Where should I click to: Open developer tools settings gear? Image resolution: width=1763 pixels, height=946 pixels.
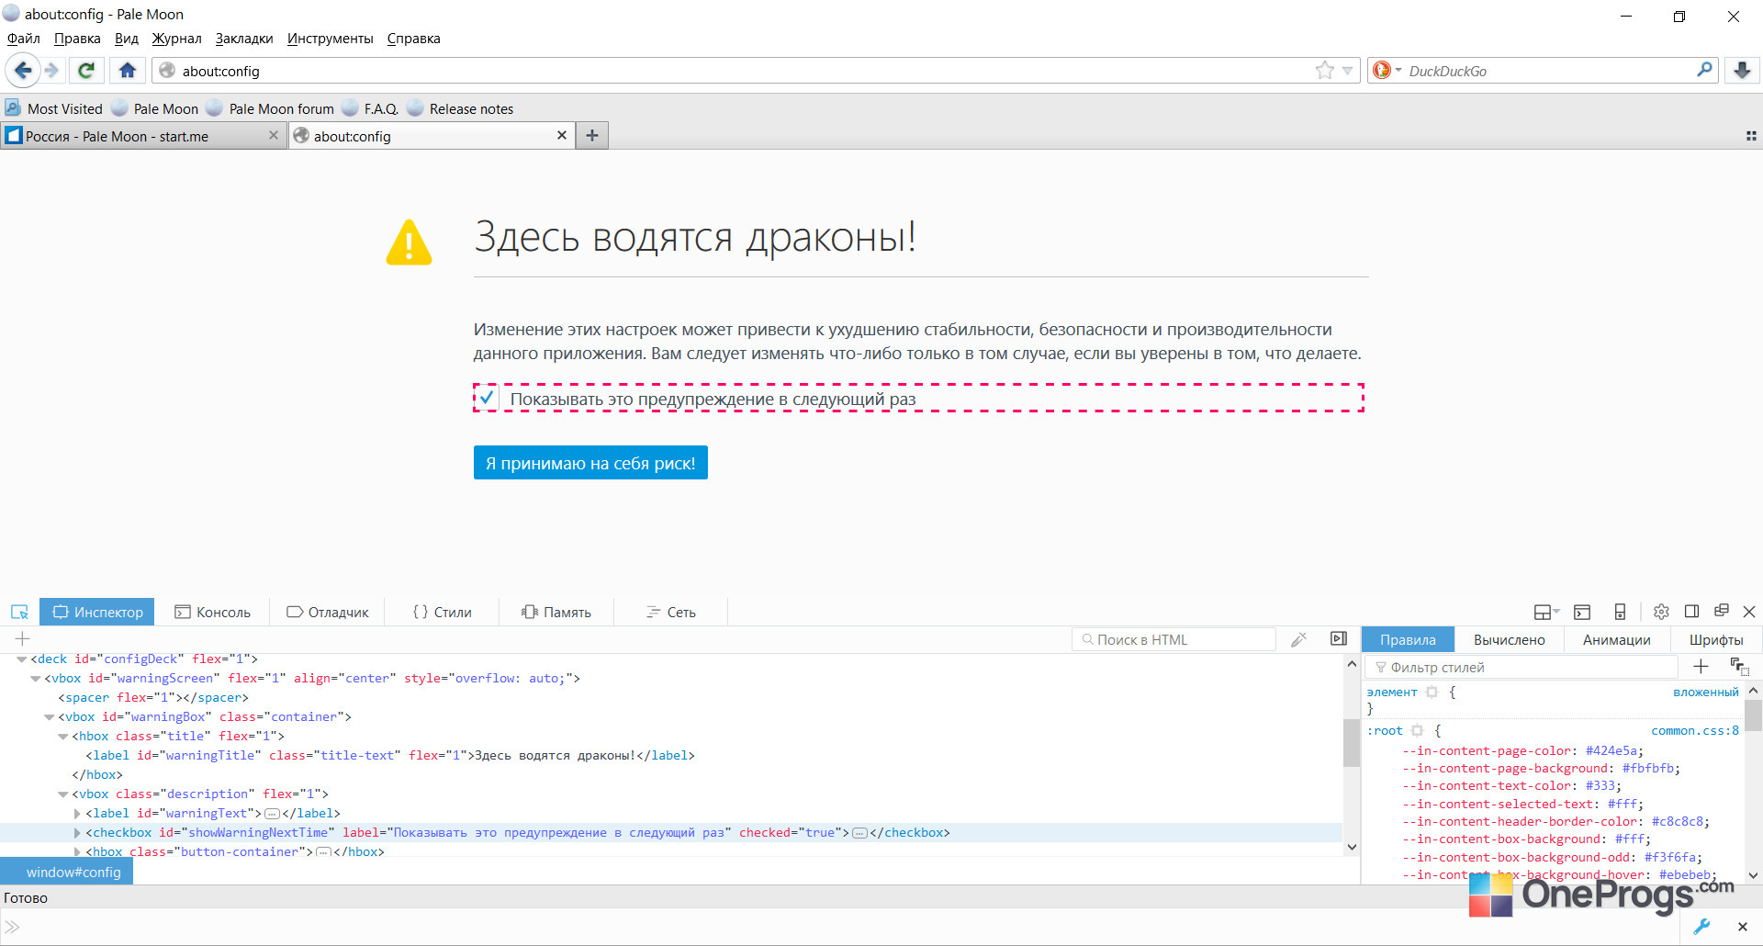click(x=1661, y=612)
